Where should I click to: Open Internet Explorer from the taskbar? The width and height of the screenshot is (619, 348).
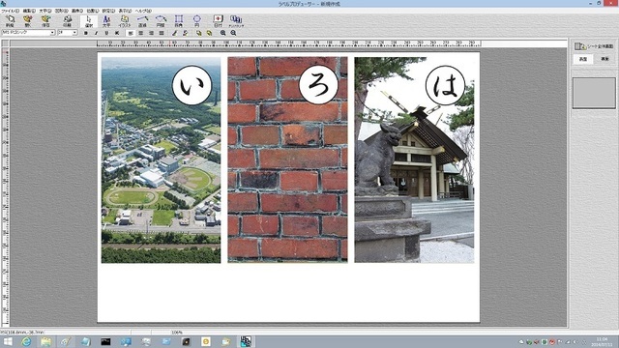(x=26, y=341)
